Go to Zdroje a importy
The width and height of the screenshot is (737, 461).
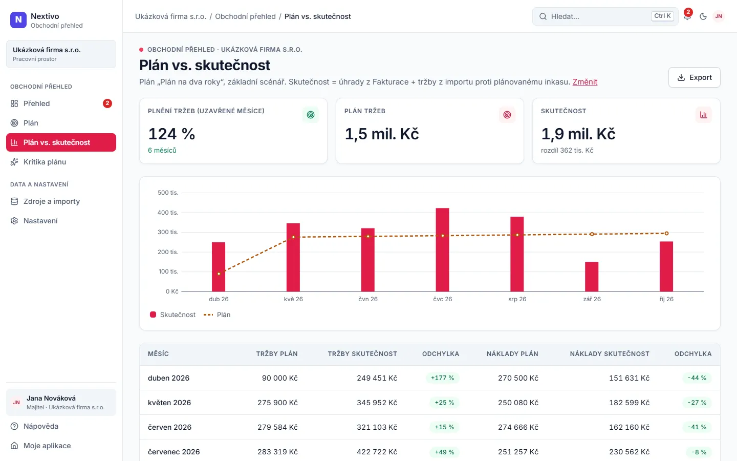(61, 201)
